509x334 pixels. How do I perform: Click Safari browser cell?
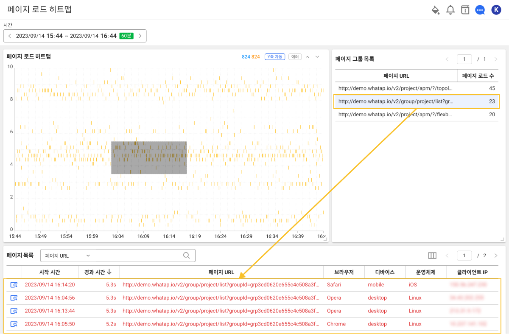click(x=334, y=285)
